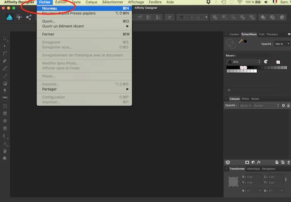Image resolution: width=291 pixels, height=202 pixels.
Task: Open the Gris palette dropdown
Action: pyautogui.click(x=244, y=62)
